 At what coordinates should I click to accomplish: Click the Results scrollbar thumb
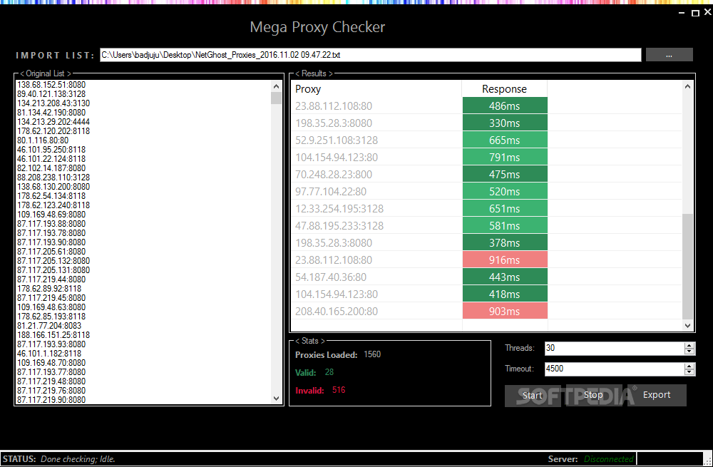pos(687,267)
